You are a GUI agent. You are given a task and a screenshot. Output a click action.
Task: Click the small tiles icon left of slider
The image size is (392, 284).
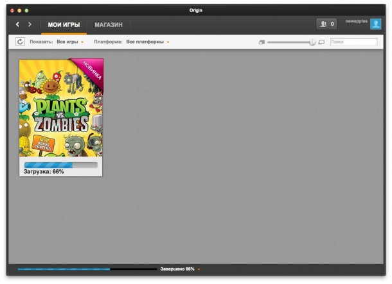[262, 42]
